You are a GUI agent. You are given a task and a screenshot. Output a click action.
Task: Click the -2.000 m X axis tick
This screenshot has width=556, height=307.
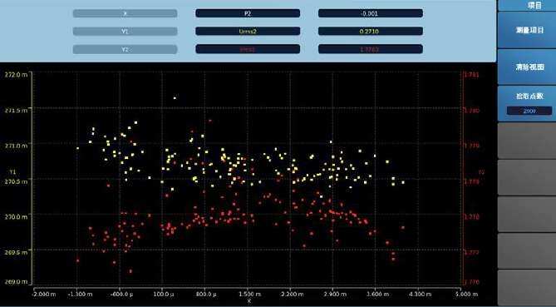point(44,294)
